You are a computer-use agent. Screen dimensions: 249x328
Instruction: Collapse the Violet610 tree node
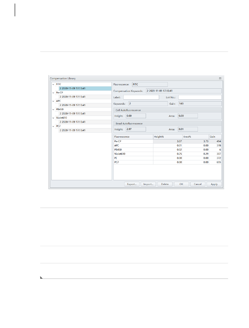click(x=53, y=118)
